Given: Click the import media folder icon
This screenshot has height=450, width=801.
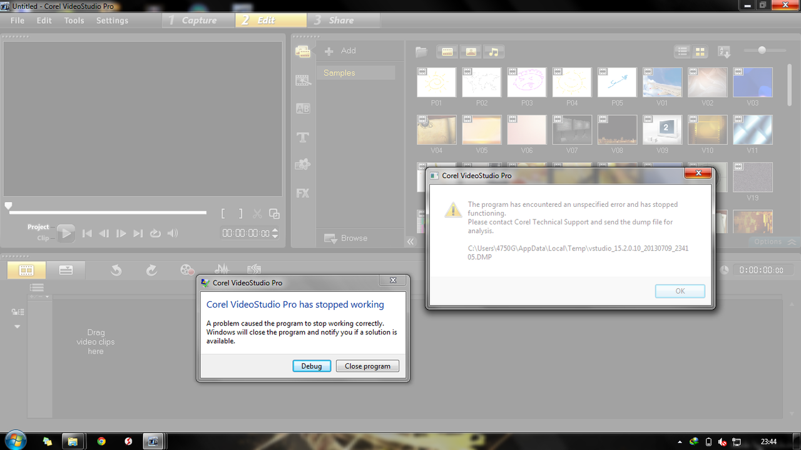Looking at the screenshot, I should (x=422, y=52).
